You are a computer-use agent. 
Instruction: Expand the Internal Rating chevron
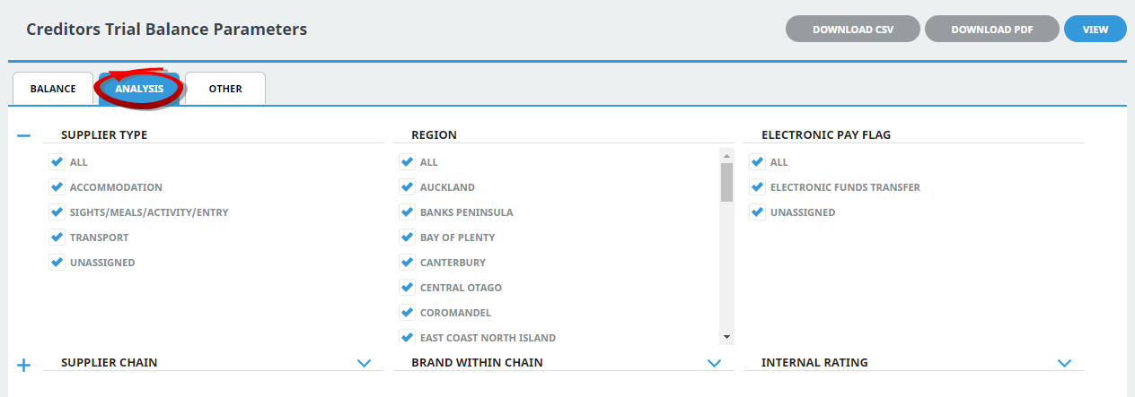coord(1064,363)
